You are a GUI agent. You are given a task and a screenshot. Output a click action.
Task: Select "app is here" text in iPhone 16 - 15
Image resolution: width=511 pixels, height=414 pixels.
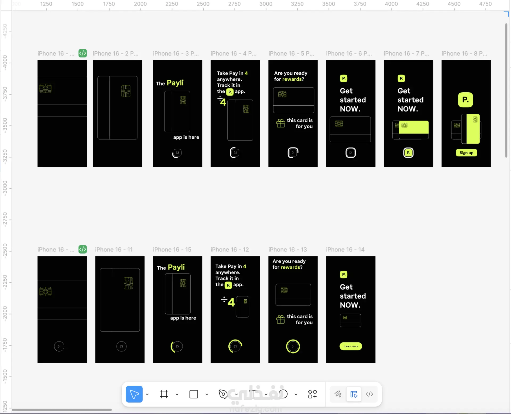183,318
